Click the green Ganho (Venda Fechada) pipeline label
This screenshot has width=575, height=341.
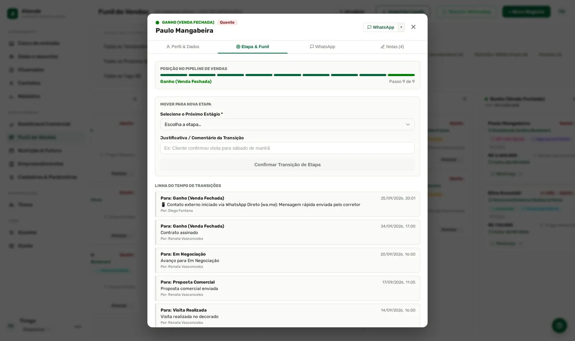(186, 81)
